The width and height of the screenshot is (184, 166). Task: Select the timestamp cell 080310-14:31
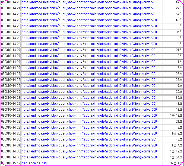11,145
